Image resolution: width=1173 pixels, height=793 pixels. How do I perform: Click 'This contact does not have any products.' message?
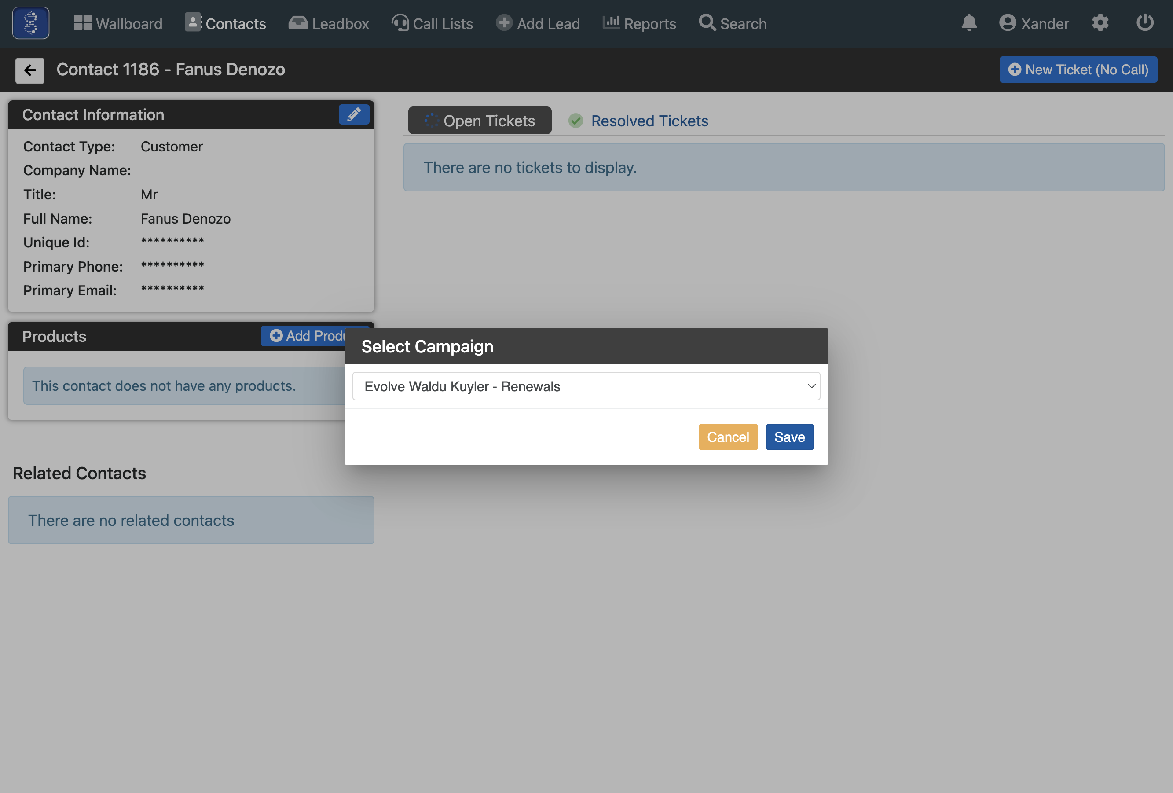click(164, 385)
